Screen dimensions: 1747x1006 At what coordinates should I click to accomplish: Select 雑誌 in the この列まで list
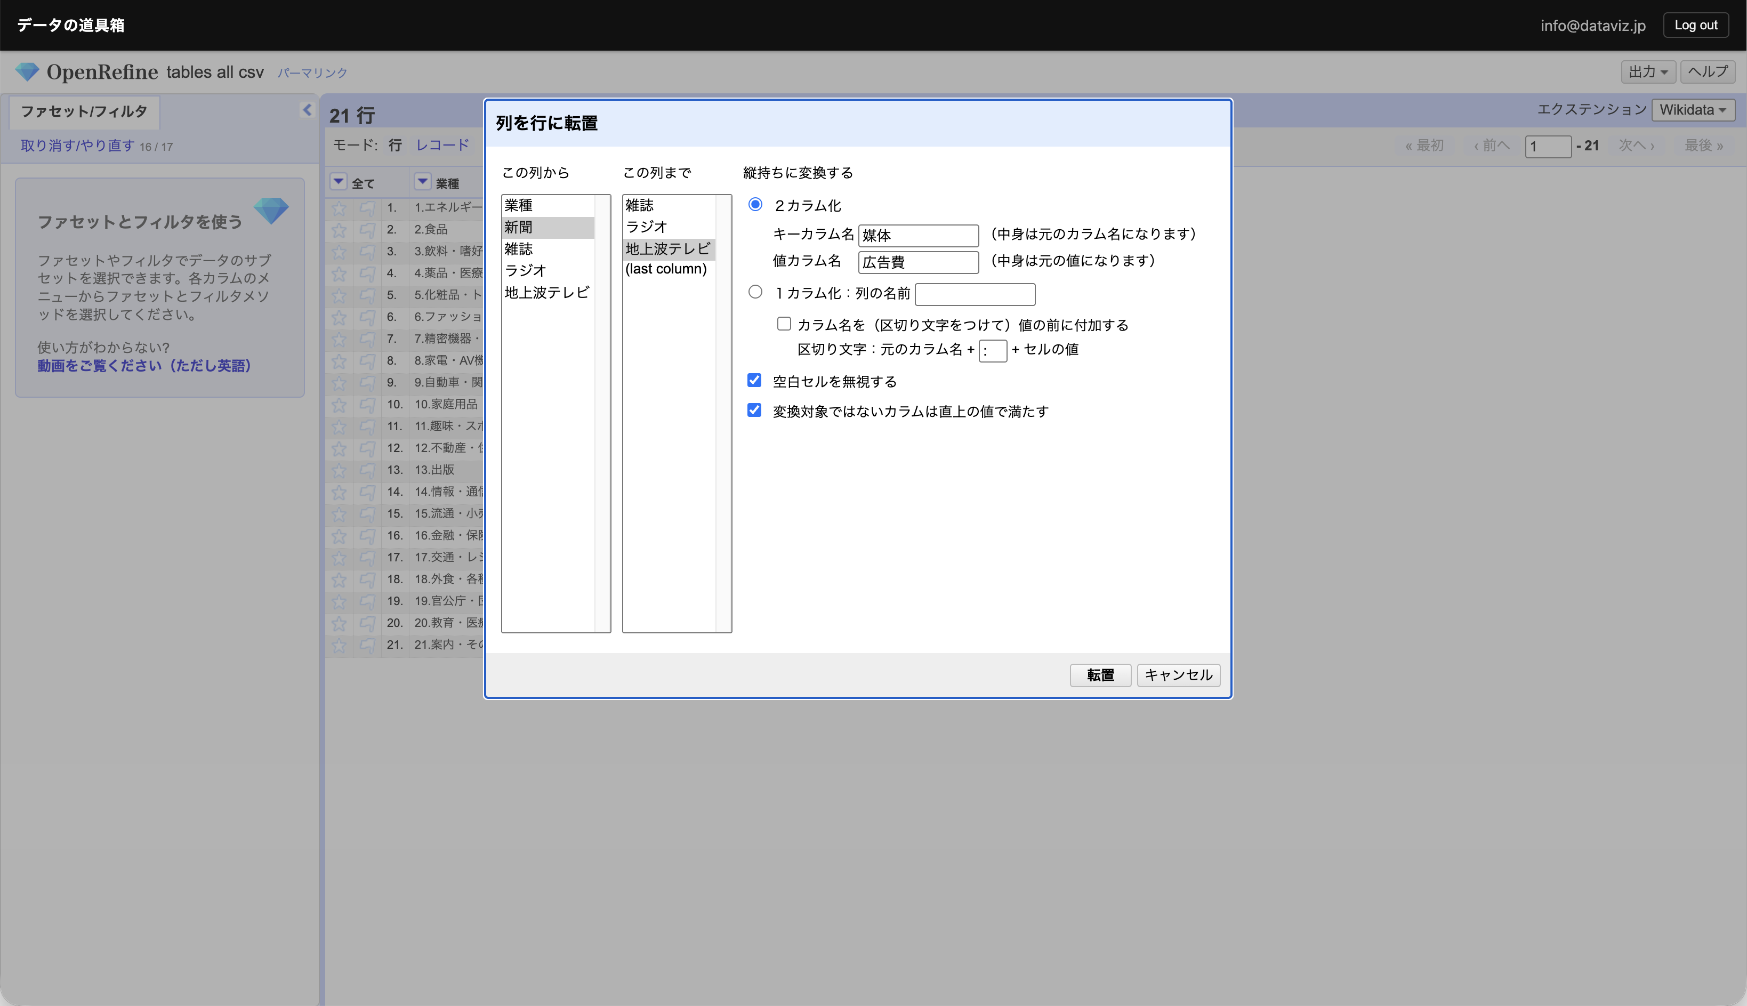(x=640, y=205)
